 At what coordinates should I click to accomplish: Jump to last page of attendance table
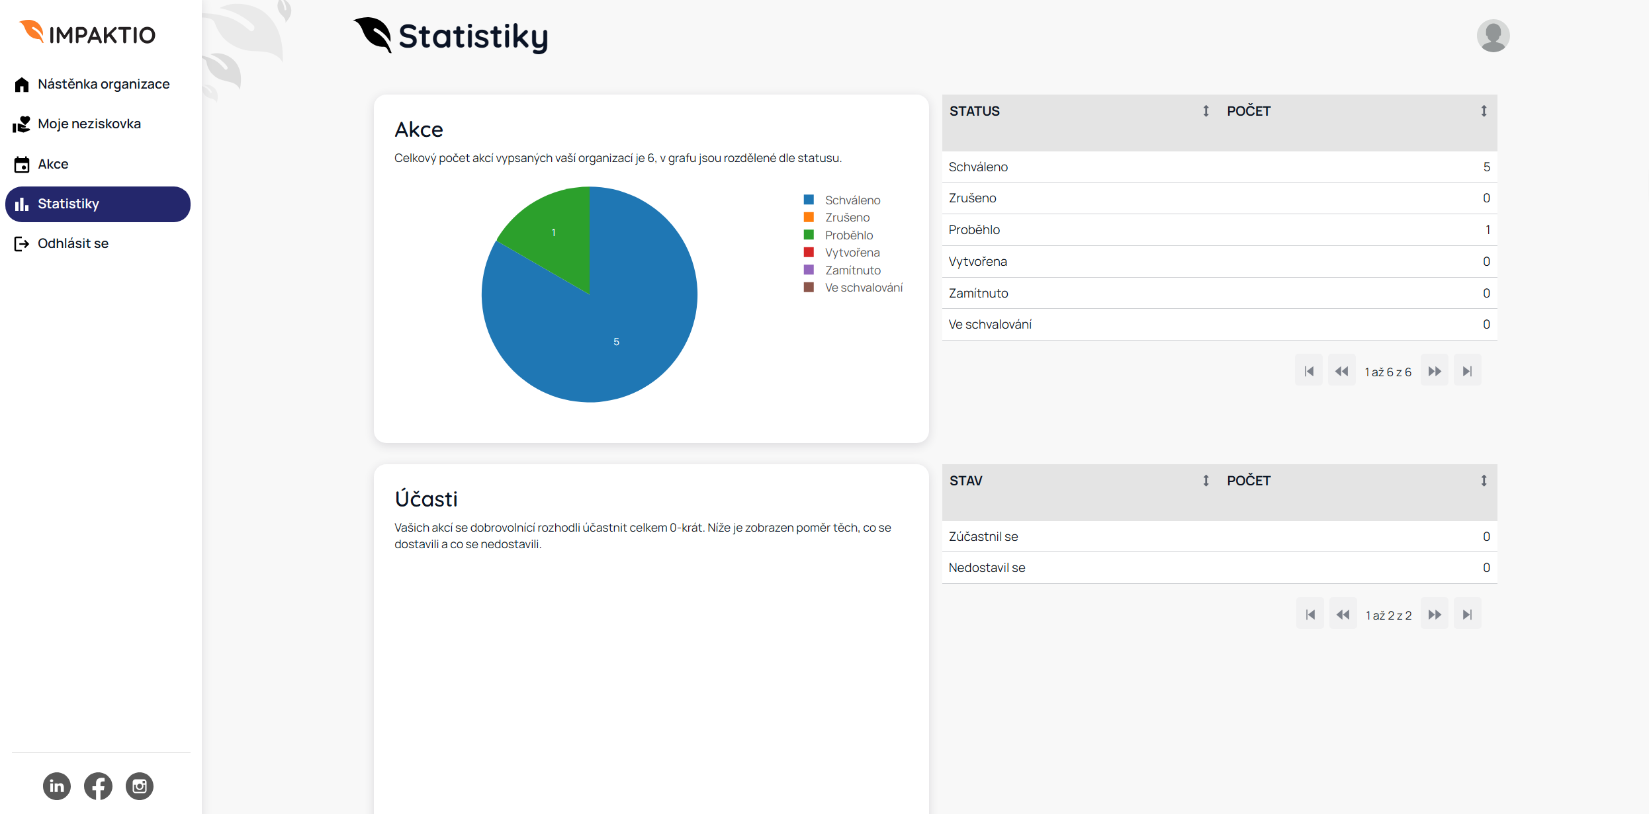pyautogui.click(x=1467, y=614)
